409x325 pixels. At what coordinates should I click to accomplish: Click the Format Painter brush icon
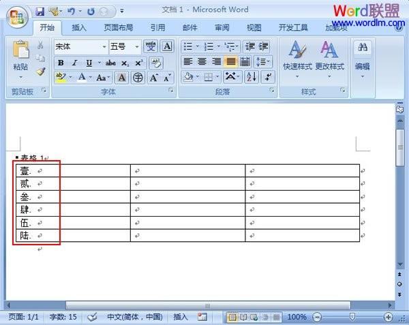coord(40,72)
